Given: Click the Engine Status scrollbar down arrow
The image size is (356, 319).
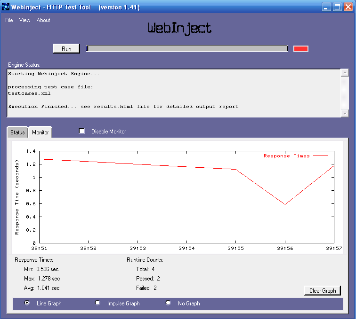Looking at the screenshot, I should [345, 113].
